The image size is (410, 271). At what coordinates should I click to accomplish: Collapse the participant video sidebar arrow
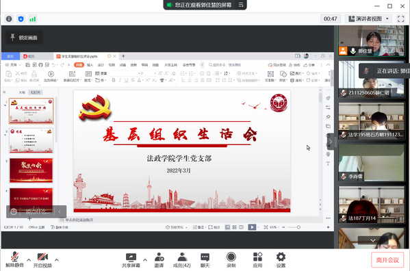pos(331,142)
